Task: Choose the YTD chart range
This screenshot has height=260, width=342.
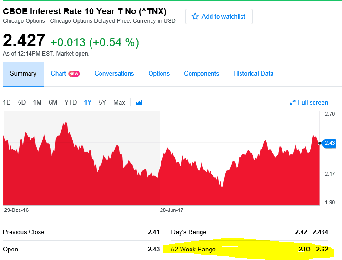Action: click(70, 102)
